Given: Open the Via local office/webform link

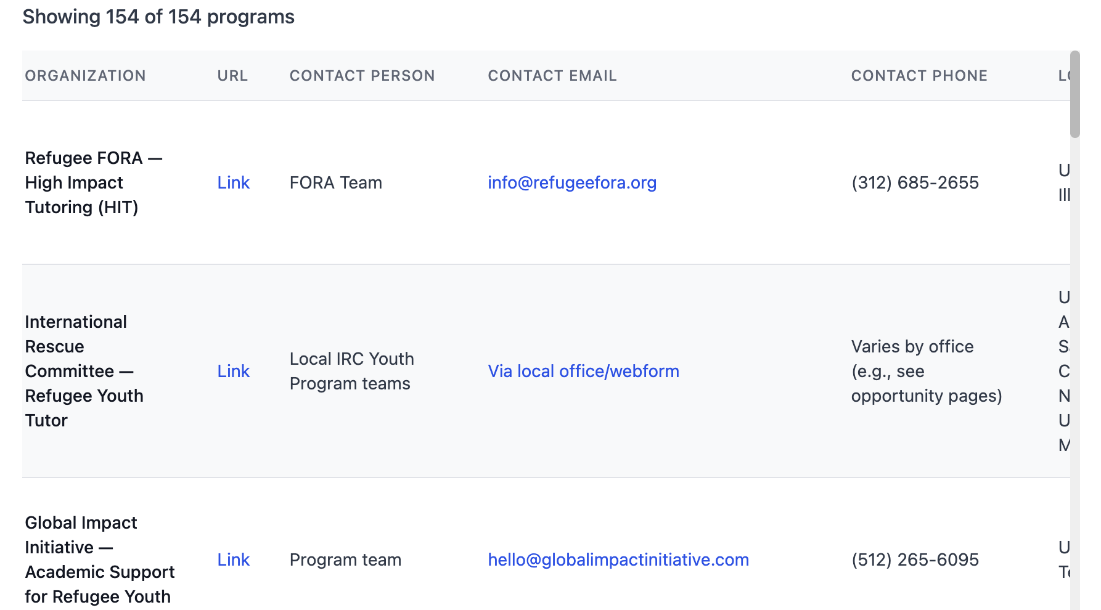Looking at the screenshot, I should (583, 371).
